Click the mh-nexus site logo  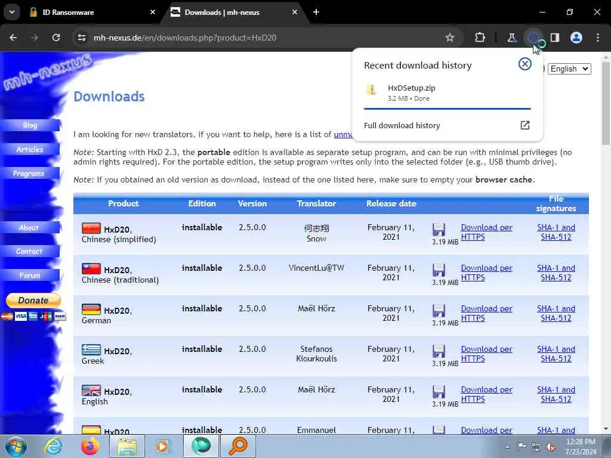48,72
